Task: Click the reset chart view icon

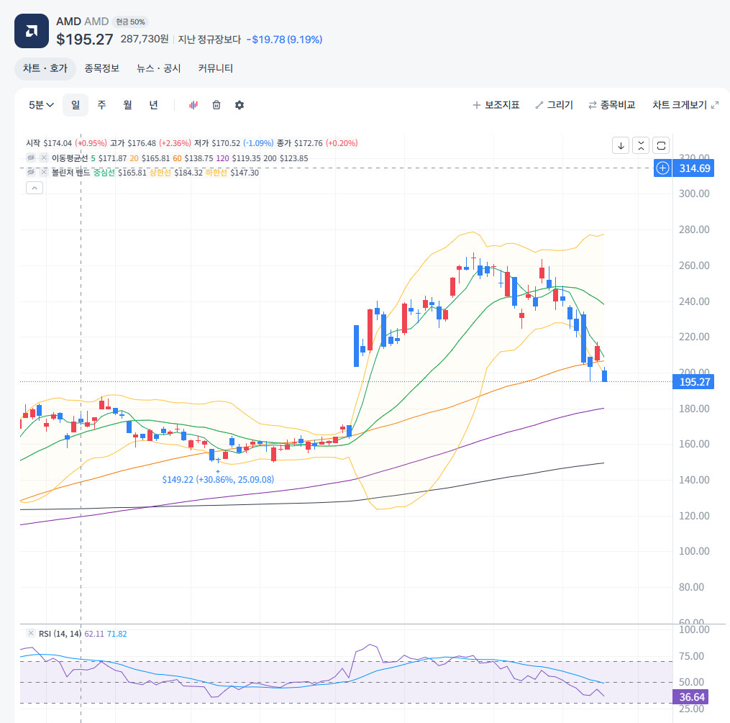Action: pyautogui.click(x=661, y=146)
